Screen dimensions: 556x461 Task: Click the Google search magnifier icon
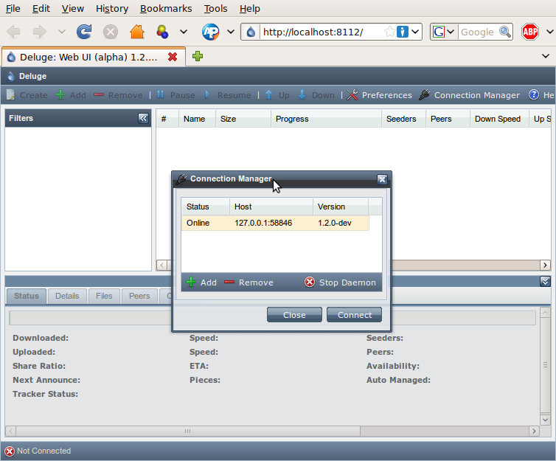point(505,32)
